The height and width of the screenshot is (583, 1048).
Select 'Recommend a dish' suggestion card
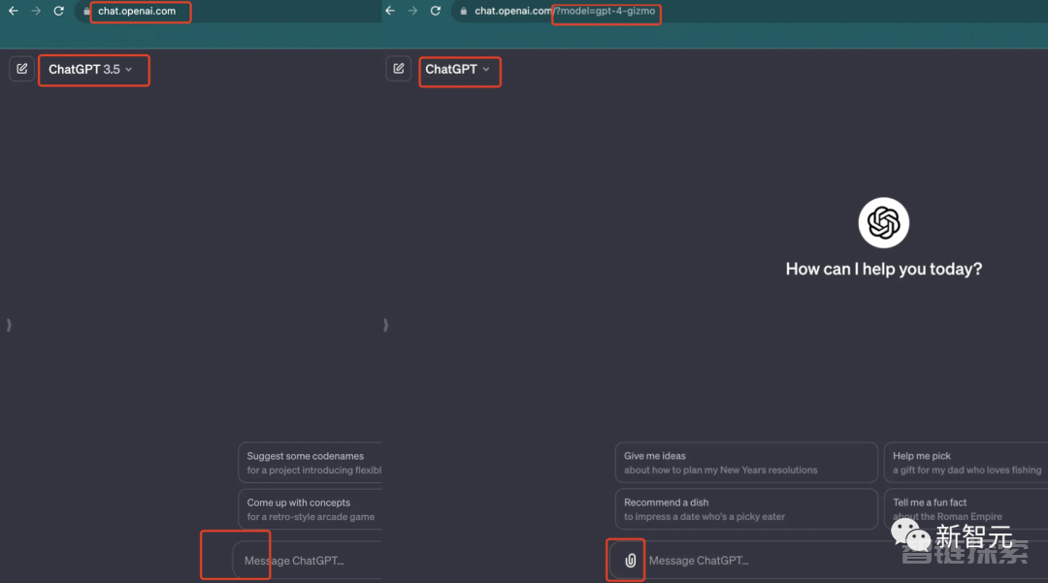[746, 509]
